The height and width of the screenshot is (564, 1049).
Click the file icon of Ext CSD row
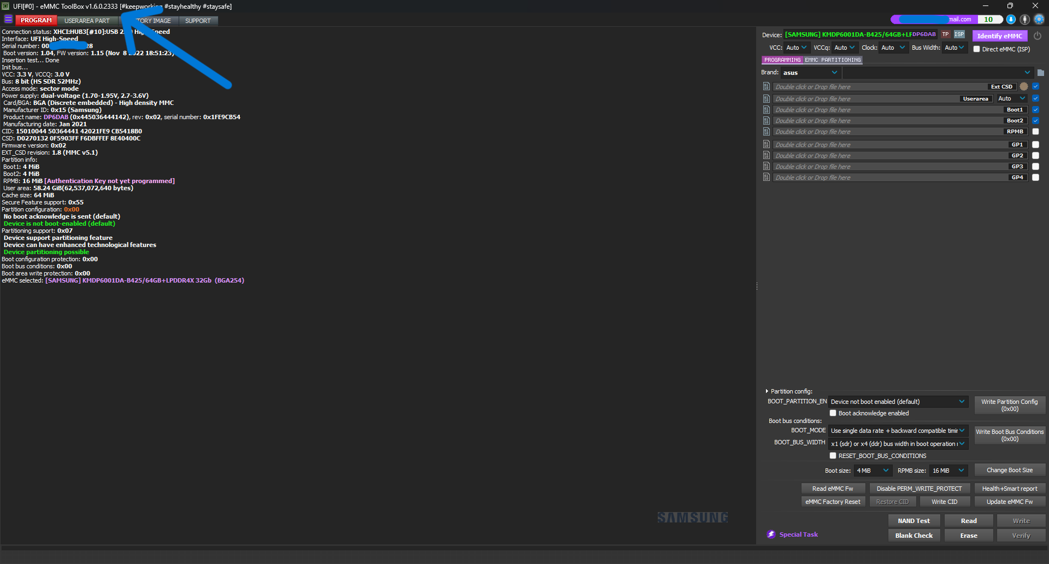(767, 86)
